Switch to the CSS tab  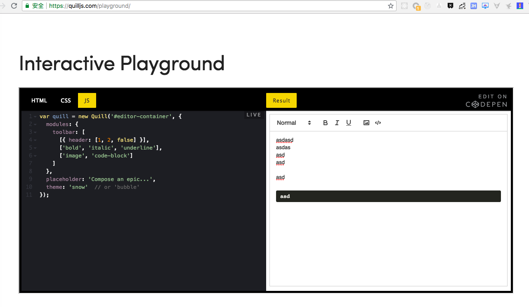point(66,100)
